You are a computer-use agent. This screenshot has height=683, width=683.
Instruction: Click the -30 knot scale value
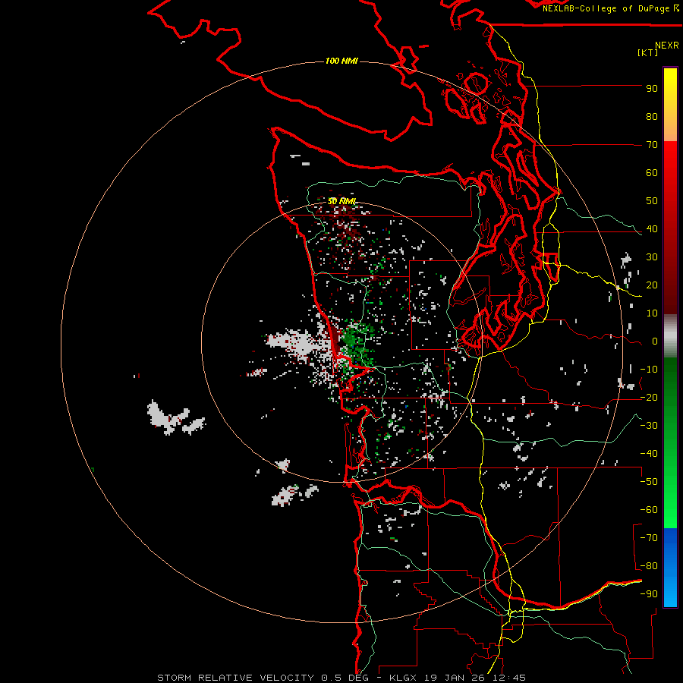tap(649, 426)
